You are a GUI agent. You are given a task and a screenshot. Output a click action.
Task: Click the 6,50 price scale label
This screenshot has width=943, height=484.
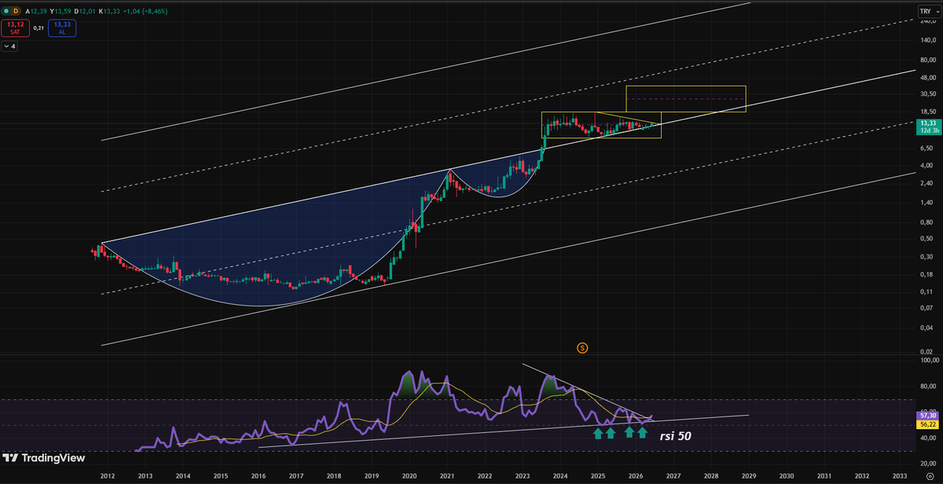click(x=927, y=147)
